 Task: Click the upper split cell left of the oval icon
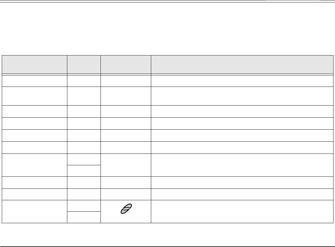click(84, 206)
